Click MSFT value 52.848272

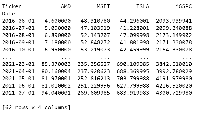coord(95,42)
